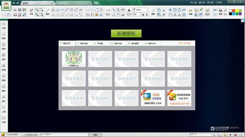245x137 pixels.
Task: Toggle italic I text formatting
Action: pyautogui.click(x=147, y=15)
